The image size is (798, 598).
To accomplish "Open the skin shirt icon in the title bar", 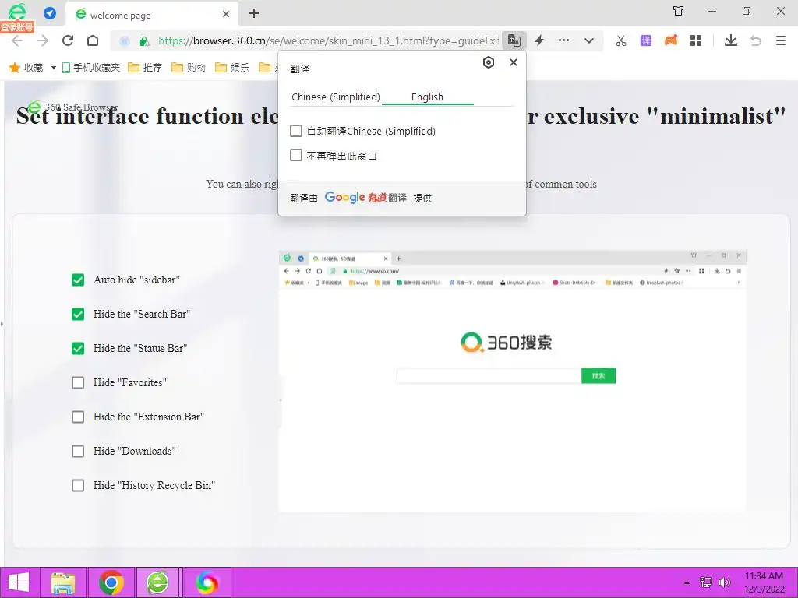I will click(x=679, y=11).
